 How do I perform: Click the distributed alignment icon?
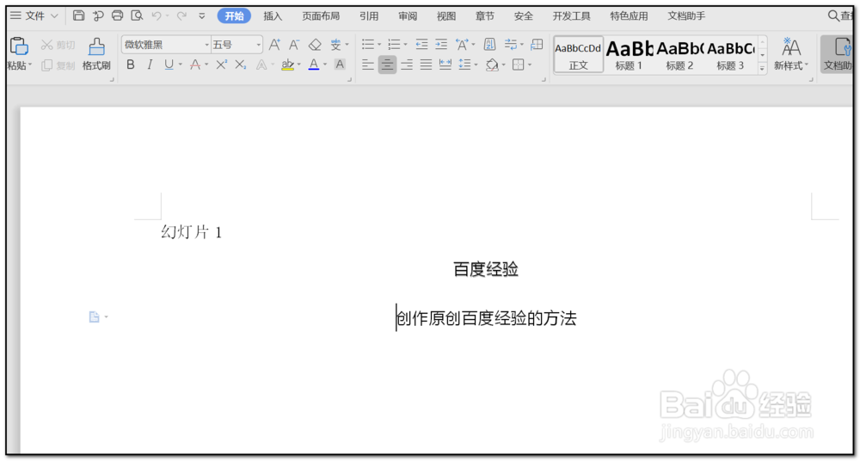pyautogui.click(x=445, y=65)
